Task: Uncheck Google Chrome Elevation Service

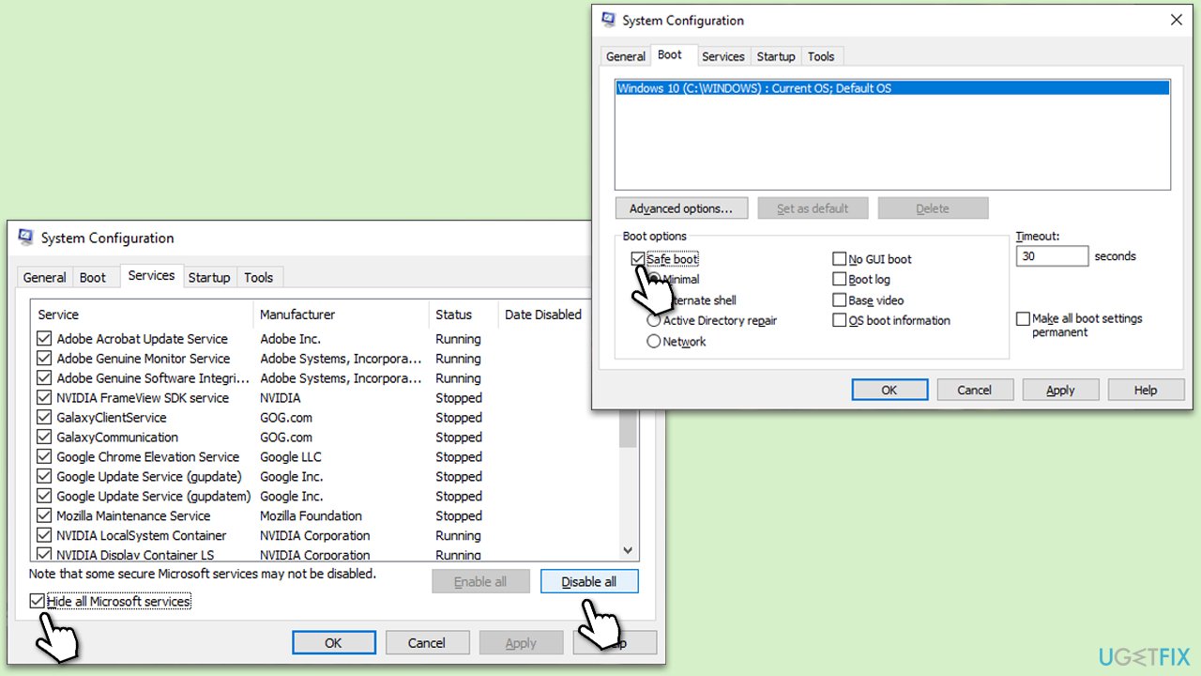Action: 44,457
